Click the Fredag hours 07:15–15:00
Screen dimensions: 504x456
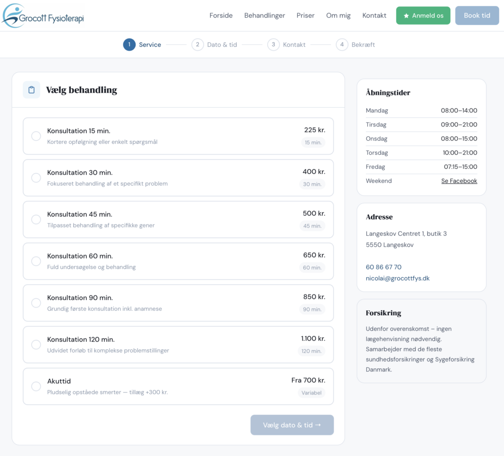click(x=460, y=166)
